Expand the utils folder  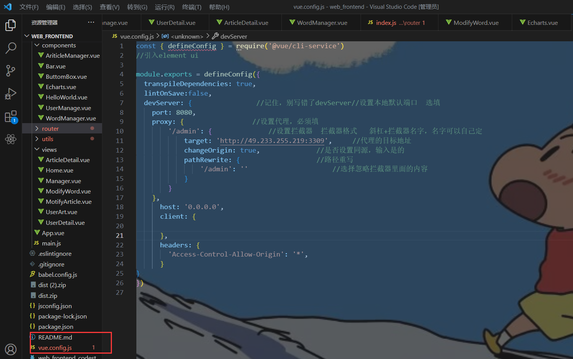(x=47, y=139)
